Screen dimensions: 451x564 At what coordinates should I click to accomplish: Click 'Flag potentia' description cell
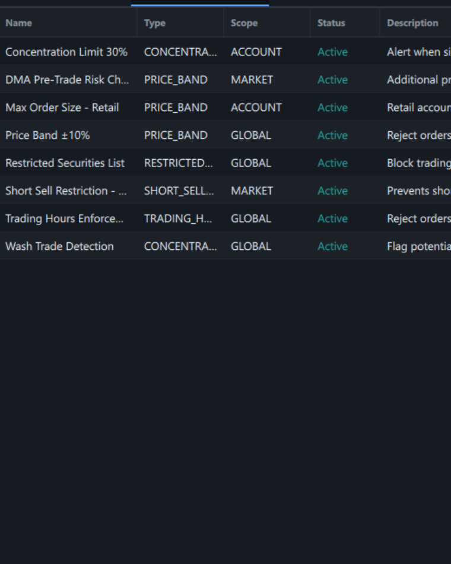click(418, 246)
